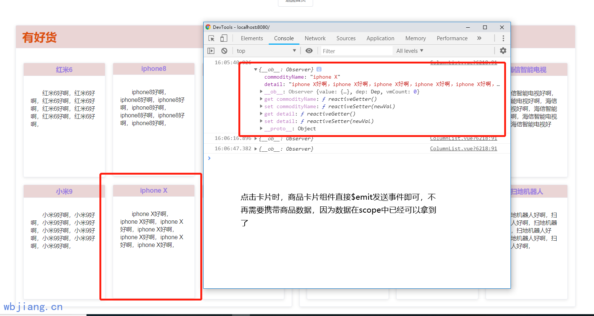Open Console settings gear icon
Screen dimensions: 594x316
pos(503,51)
